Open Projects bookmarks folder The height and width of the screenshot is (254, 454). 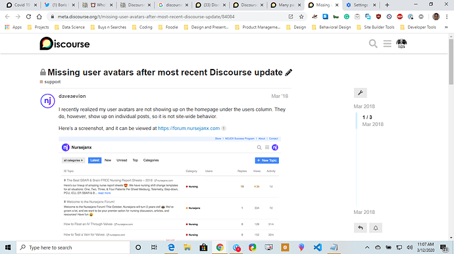(38, 27)
